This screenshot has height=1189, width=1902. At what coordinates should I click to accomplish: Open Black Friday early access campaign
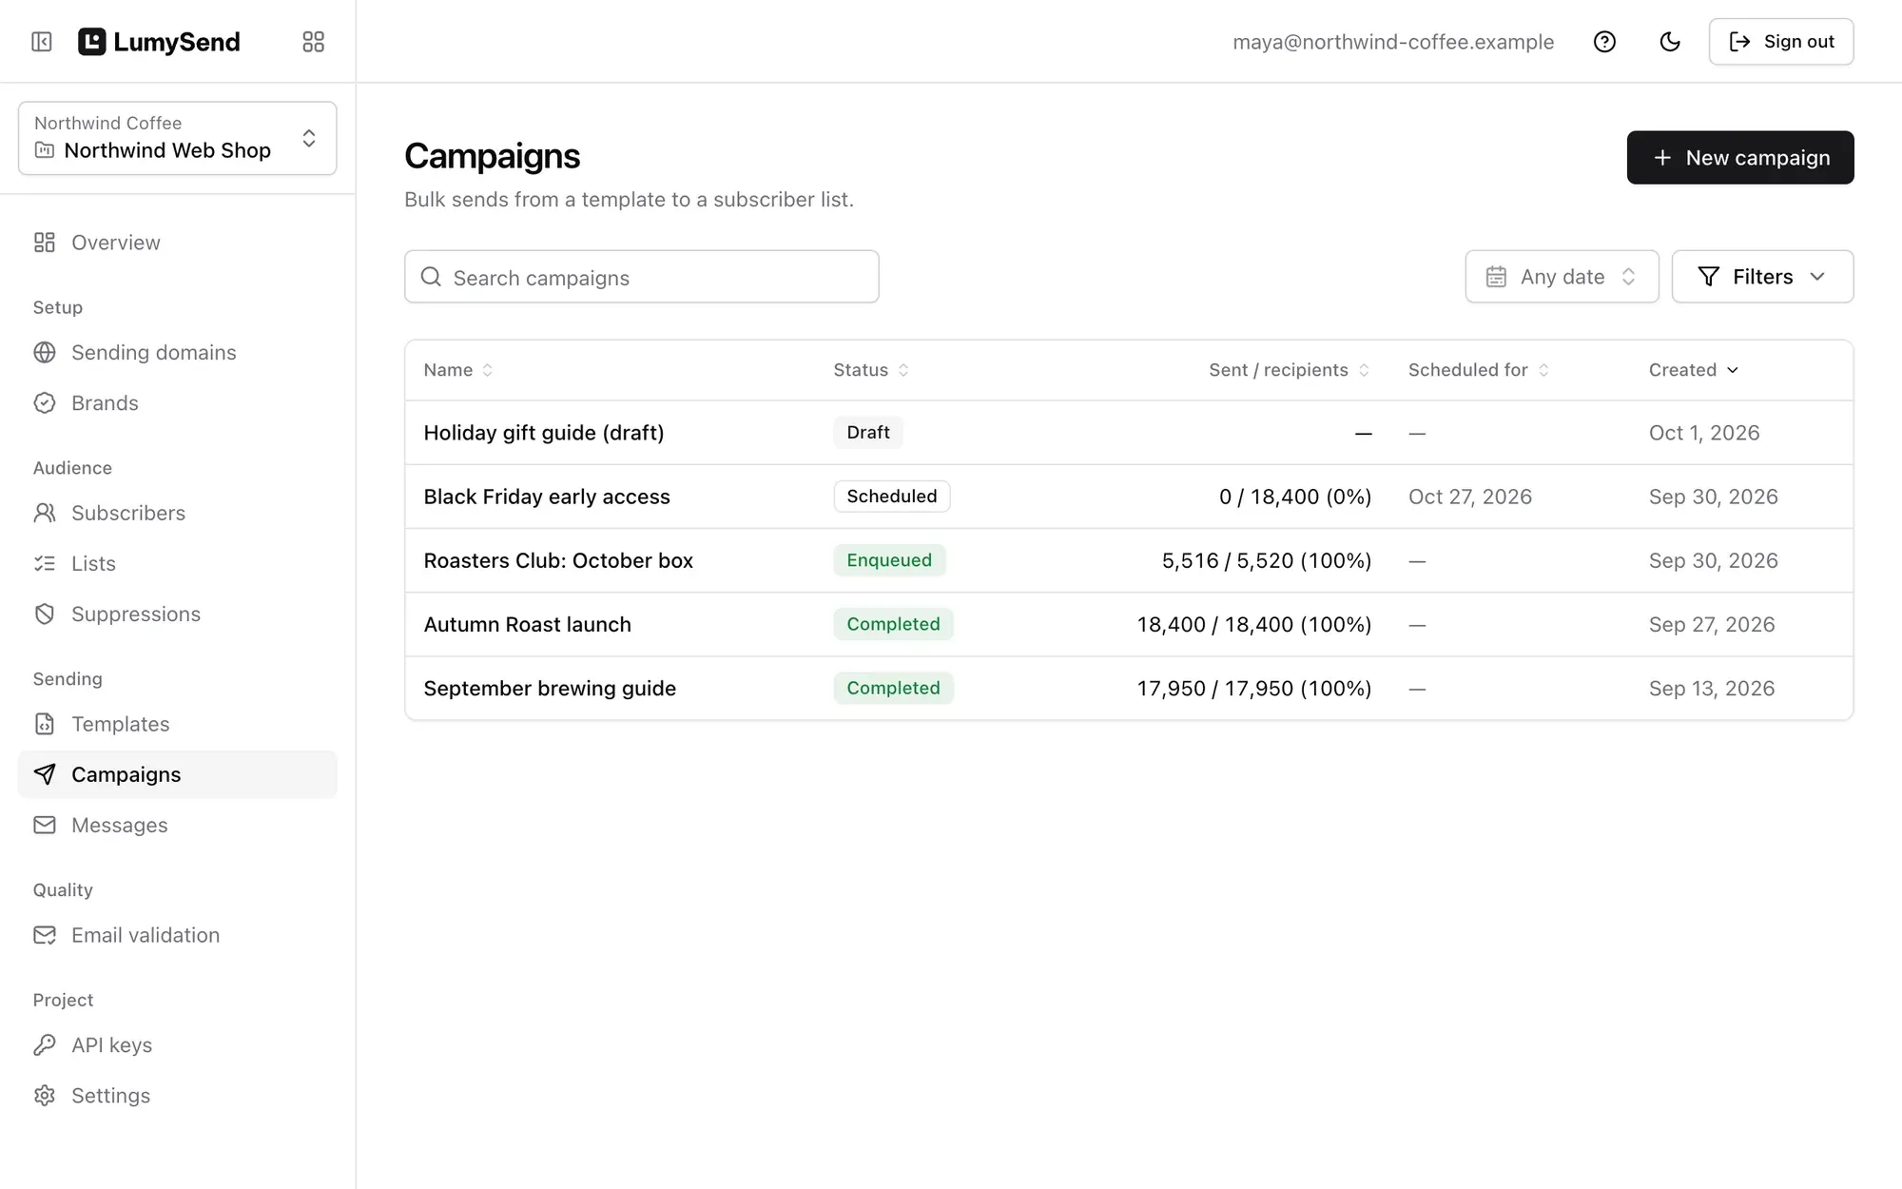[x=547, y=497]
